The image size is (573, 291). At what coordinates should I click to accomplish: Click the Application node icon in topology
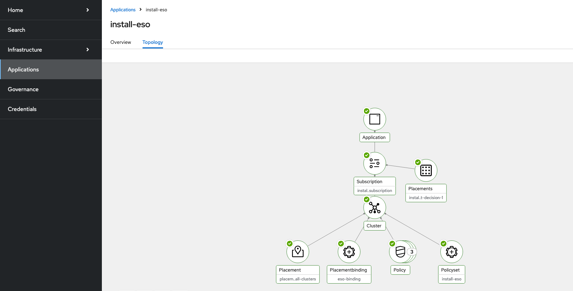tap(375, 119)
